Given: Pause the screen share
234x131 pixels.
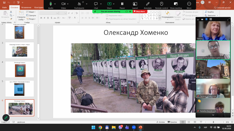Looking at the screenshot, I should coord(122,4).
